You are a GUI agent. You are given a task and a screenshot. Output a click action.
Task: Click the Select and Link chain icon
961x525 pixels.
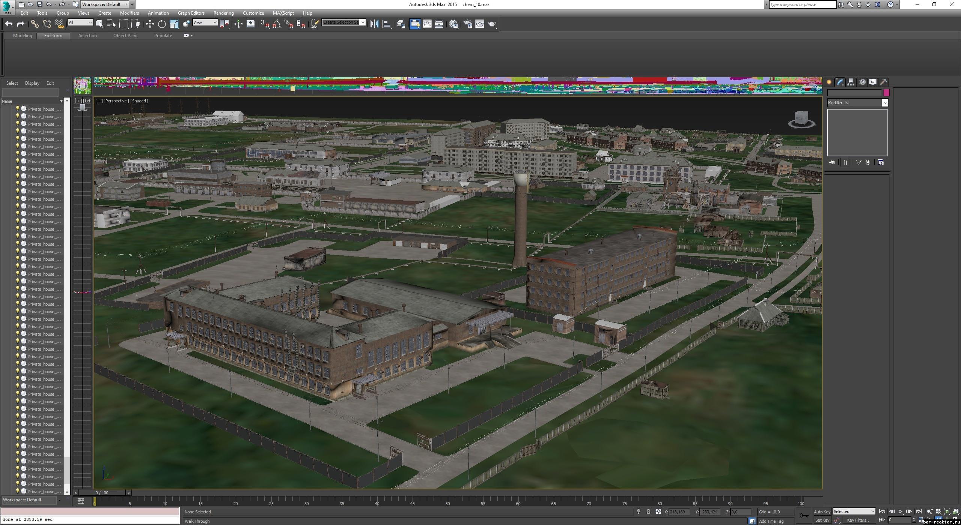(x=35, y=24)
